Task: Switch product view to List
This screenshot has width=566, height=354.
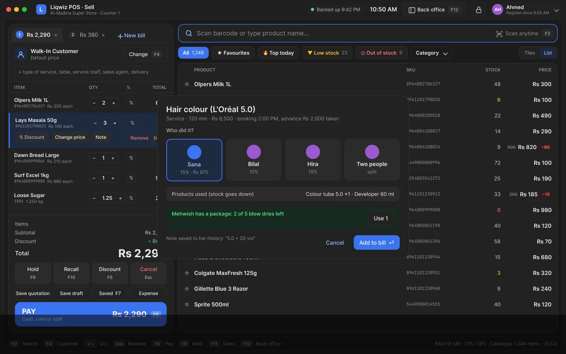Action: [x=548, y=53]
